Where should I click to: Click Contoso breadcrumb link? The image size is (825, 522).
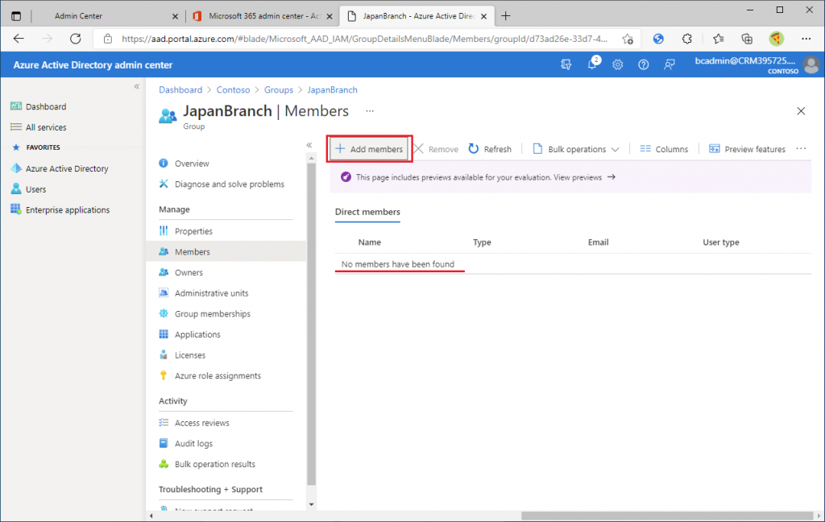[x=233, y=90]
